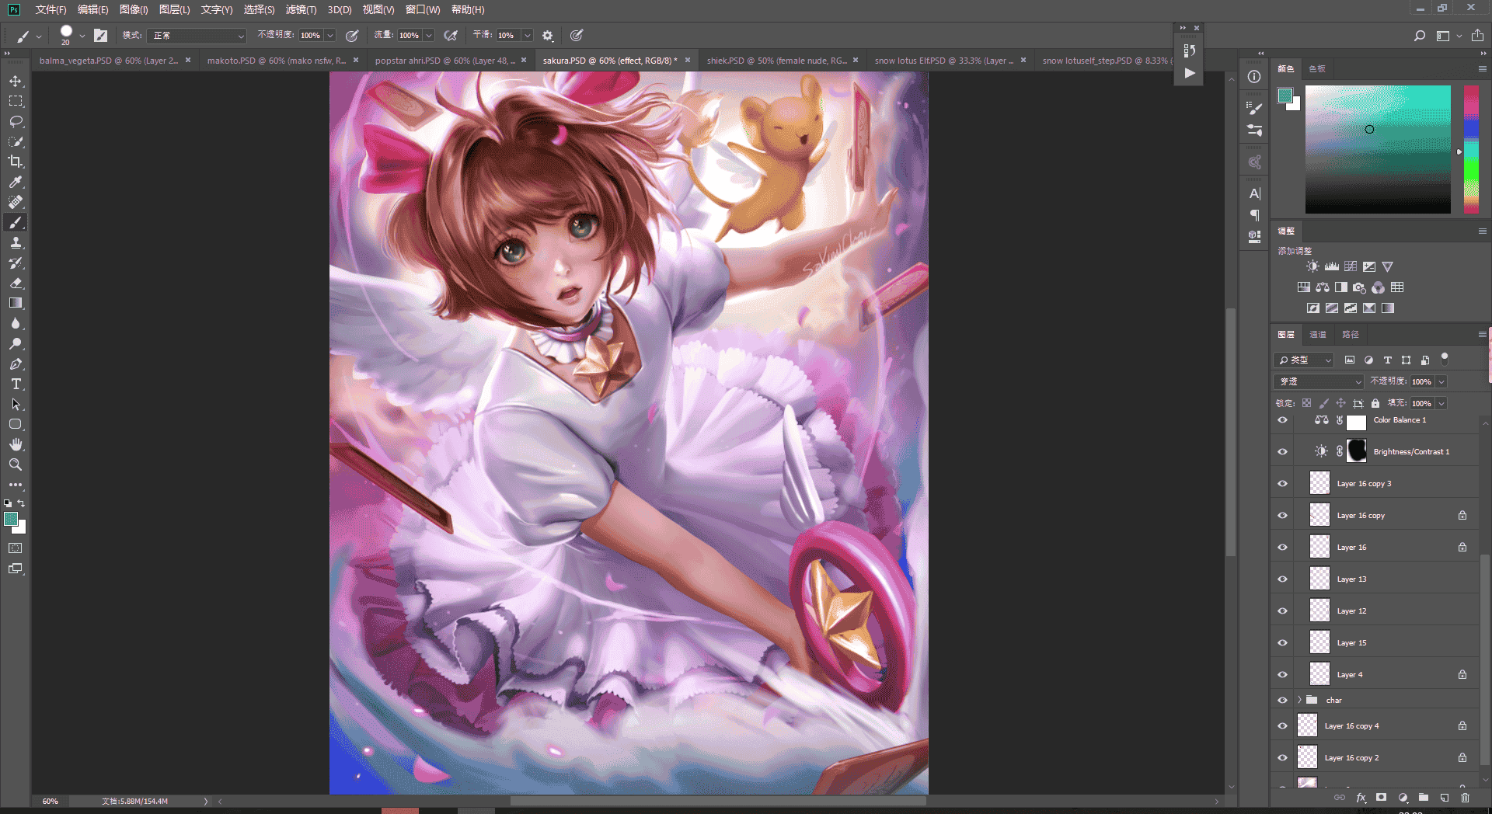Click the 60% zoom level field
This screenshot has height=814, width=1492.
tap(51, 801)
